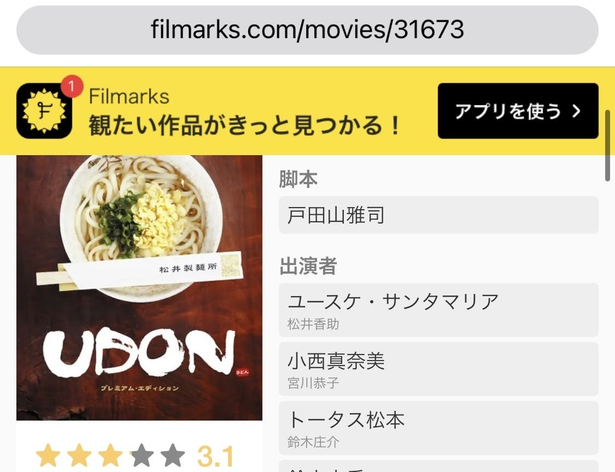Click the filmarks.com address bar

(307, 30)
